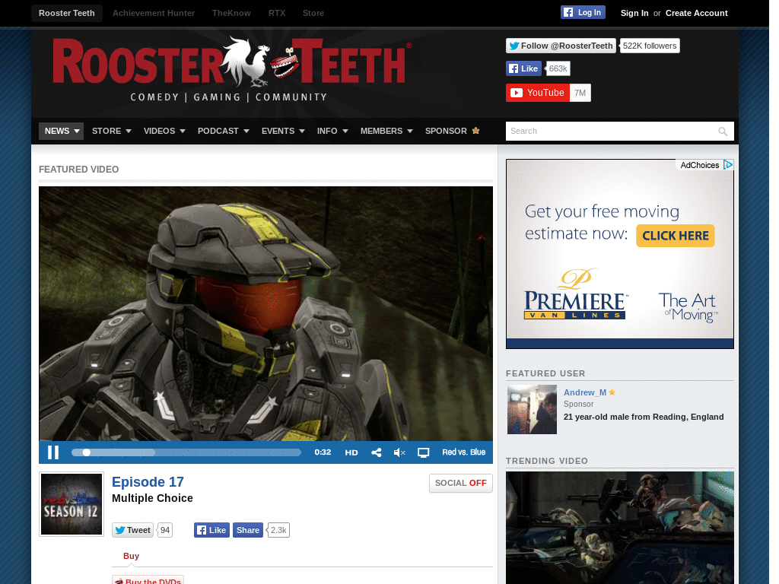This screenshot has height=584, width=779.
Task: Expand the STORE dropdown menu
Action: 111,131
